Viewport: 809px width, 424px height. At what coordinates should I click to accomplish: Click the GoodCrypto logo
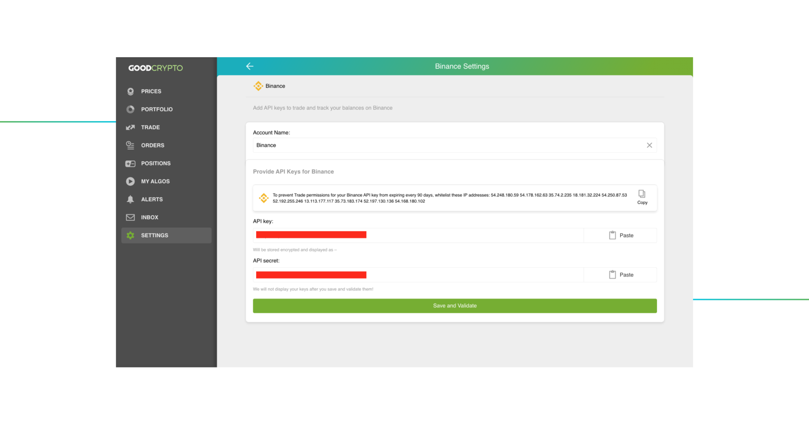coord(155,68)
